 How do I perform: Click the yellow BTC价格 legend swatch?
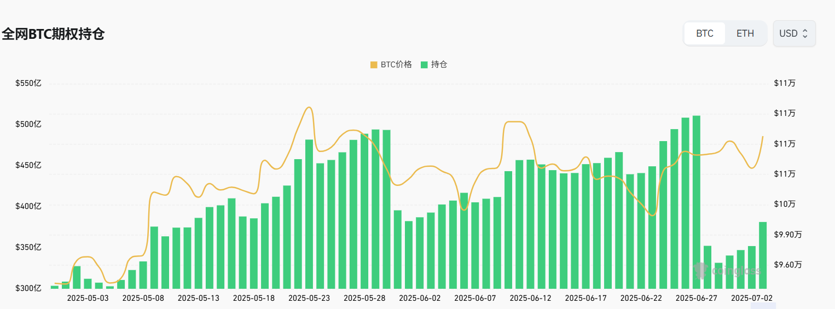(x=374, y=65)
